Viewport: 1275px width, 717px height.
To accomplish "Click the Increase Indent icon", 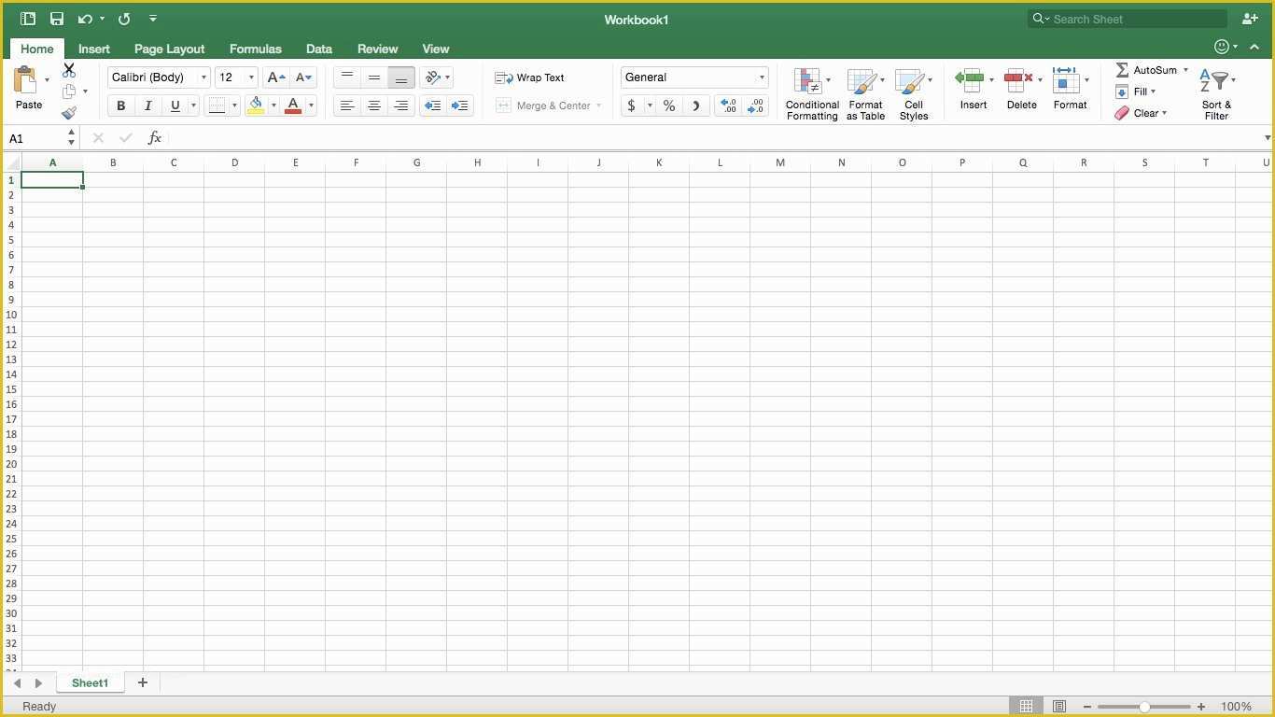I will [460, 105].
